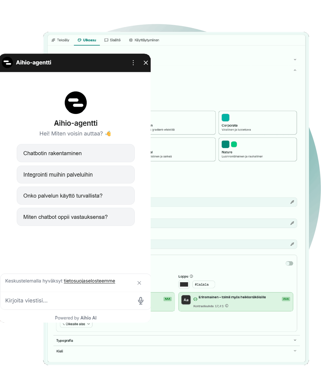321x392 pixels.
Task: Click the Aihio logo in the chat header
Action: pos(7,63)
